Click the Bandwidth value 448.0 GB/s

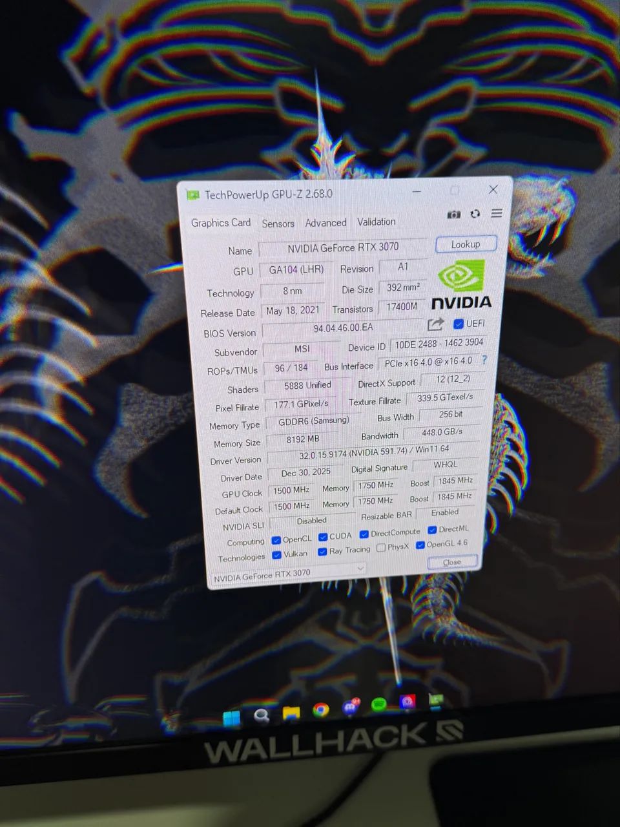click(442, 432)
